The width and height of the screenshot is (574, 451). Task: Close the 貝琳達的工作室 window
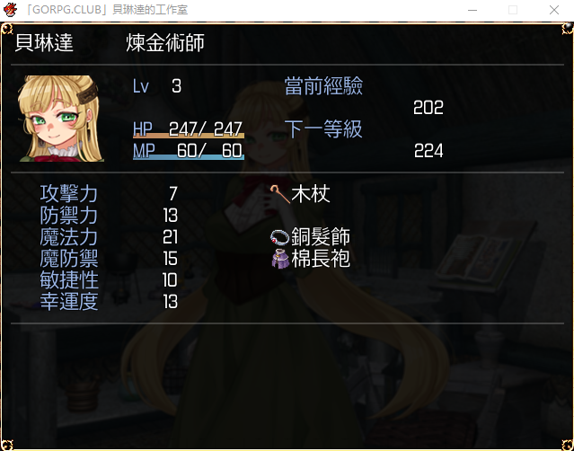pyautogui.click(x=554, y=10)
